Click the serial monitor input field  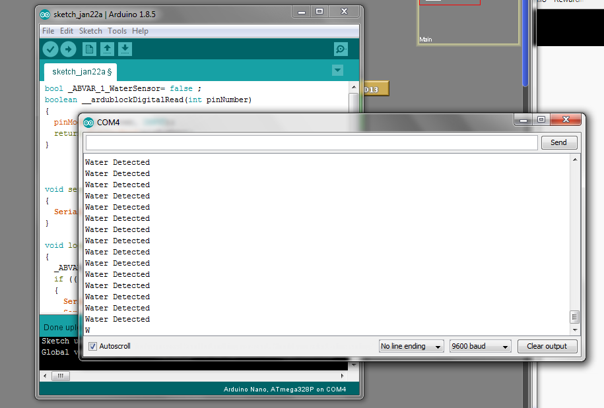click(312, 142)
